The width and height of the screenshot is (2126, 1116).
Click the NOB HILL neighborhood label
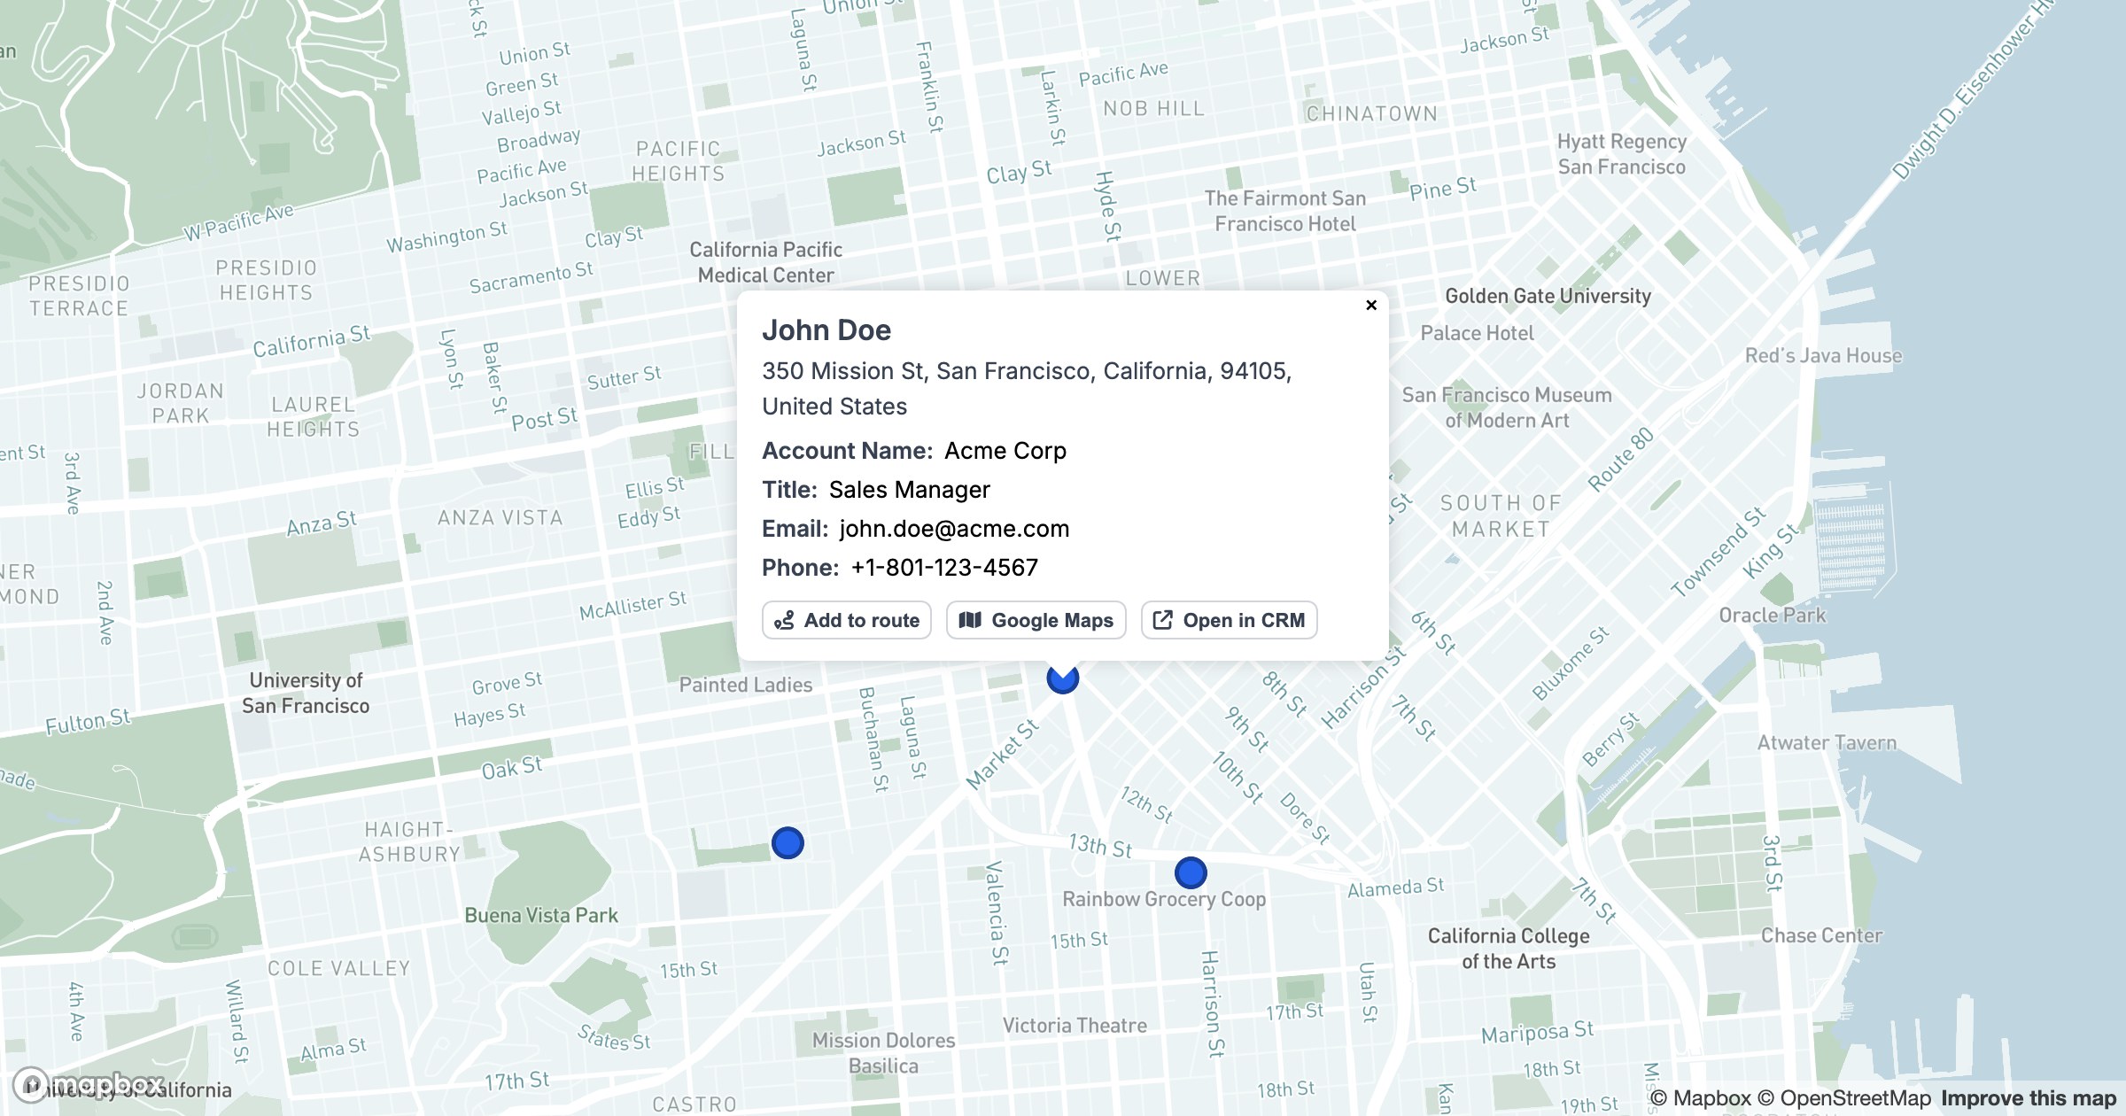point(1153,109)
